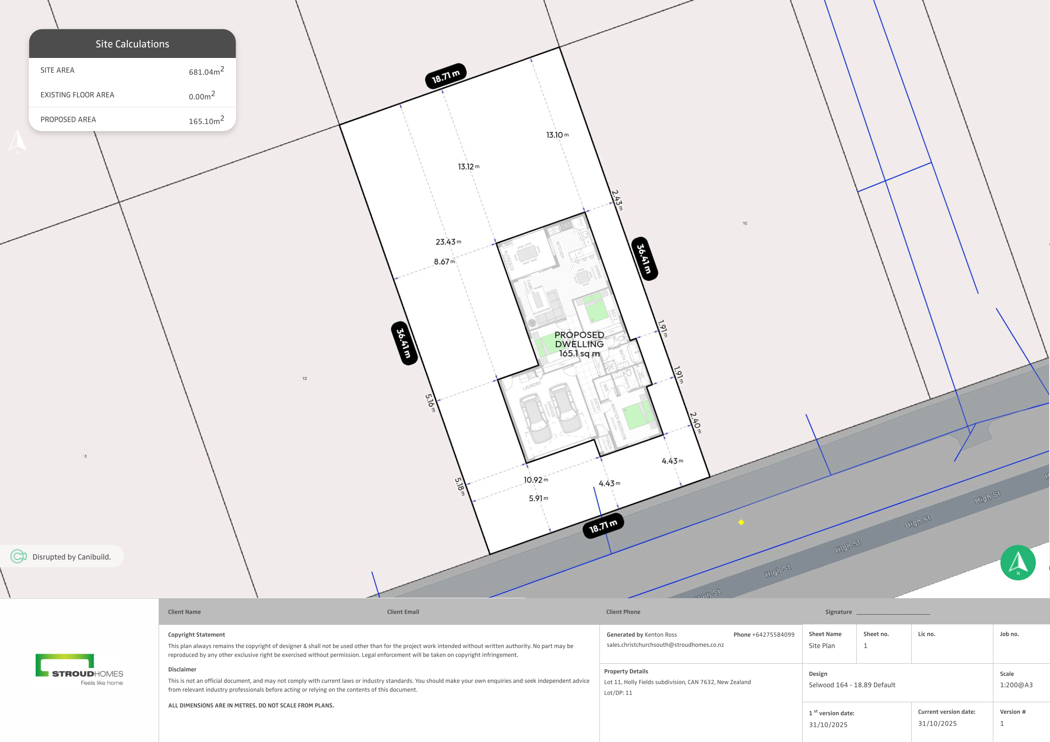Click the alfresco dining table symbol
This screenshot has height=742, width=1050.
coord(527,253)
